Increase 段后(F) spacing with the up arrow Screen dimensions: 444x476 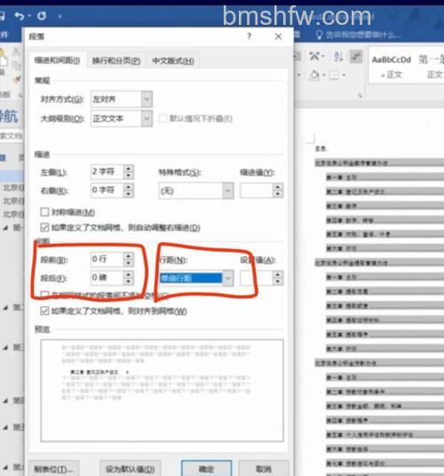[x=129, y=274]
